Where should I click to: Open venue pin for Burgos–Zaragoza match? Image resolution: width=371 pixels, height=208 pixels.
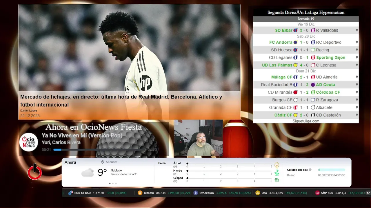pyautogui.click(x=357, y=100)
